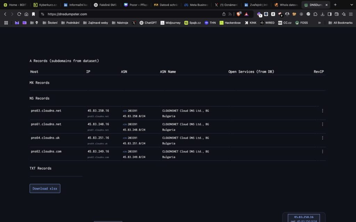356x222 pixels.
Task: Switch to the Meta Business tab
Action: click(x=196, y=5)
